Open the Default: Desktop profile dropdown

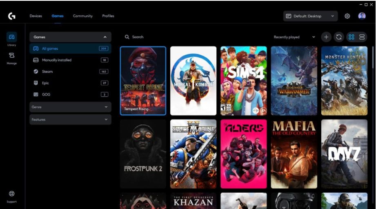click(x=310, y=16)
